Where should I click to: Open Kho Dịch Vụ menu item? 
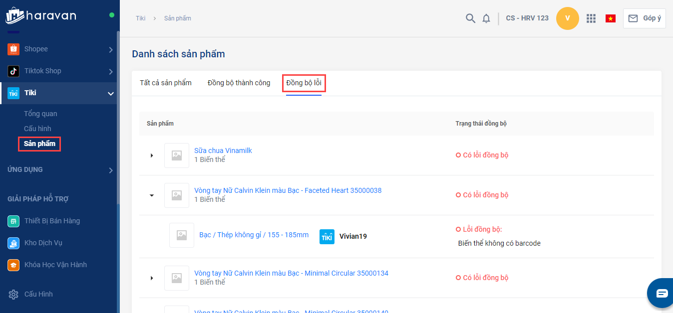coord(60,243)
